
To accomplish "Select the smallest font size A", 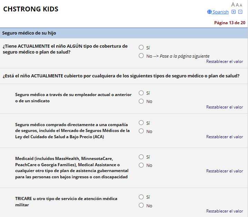I will 241,6.
